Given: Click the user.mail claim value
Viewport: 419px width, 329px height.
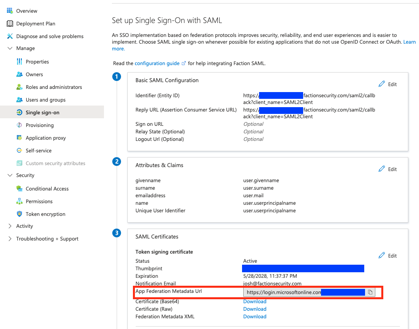Looking at the screenshot, I should click(253, 196).
